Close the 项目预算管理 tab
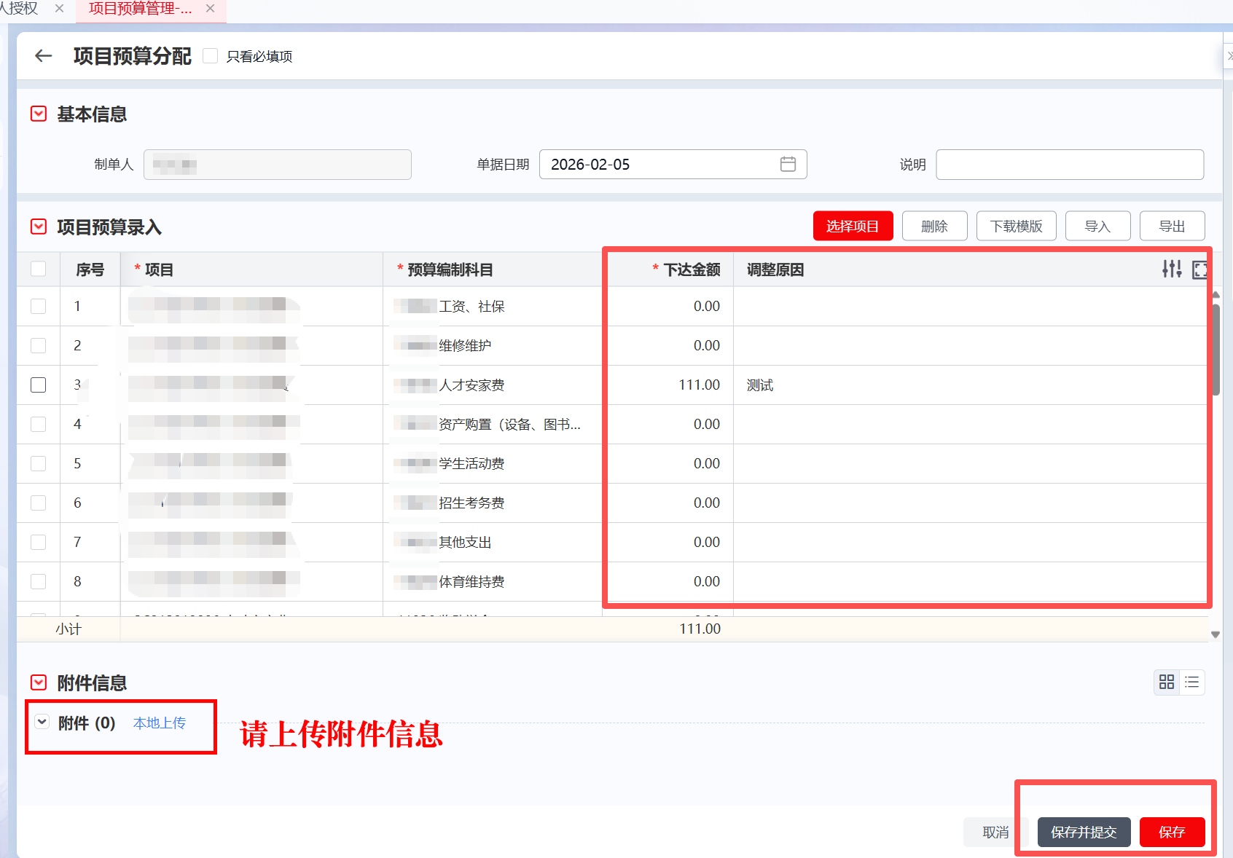The width and height of the screenshot is (1233, 858). tap(211, 9)
